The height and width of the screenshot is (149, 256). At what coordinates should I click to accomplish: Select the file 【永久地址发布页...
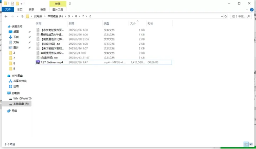52,30
